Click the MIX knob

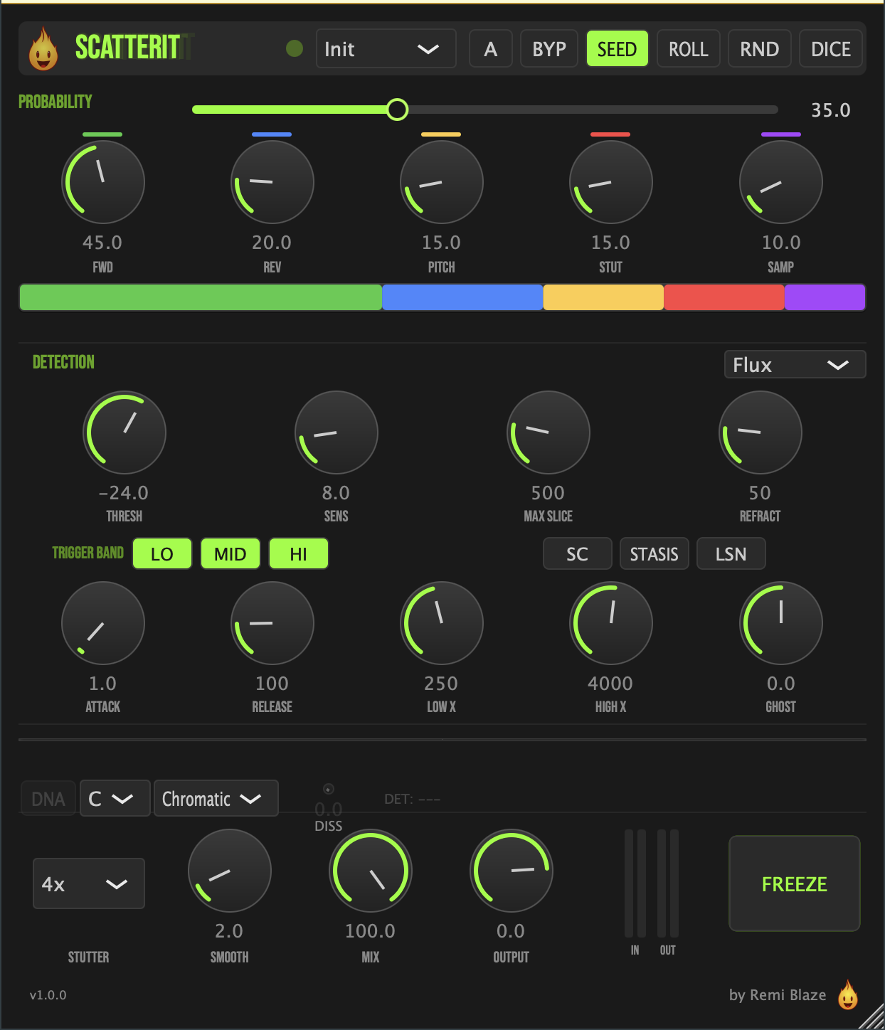coord(371,871)
